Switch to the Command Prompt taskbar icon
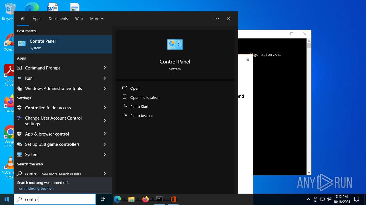 click(160, 199)
